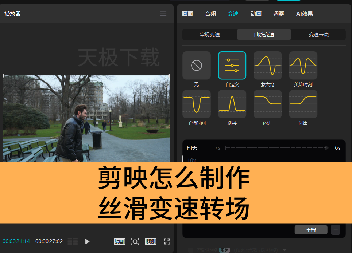Screen dimensions: 352x253
Task: Switch to 变速卡点 sub-tab
Action: pos(318,35)
